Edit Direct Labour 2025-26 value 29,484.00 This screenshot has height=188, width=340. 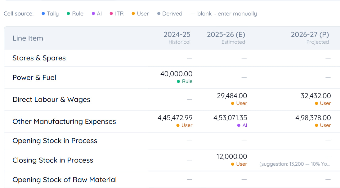click(232, 96)
